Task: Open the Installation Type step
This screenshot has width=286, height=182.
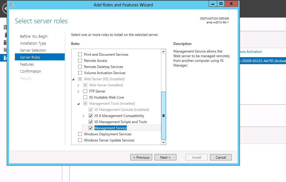Action: [x=33, y=43]
